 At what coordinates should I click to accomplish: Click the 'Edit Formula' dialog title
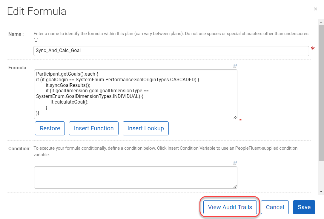[36, 11]
